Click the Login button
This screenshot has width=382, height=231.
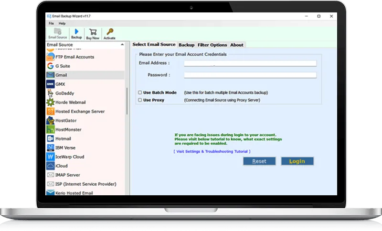pyautogui.click(x=297, y=161)
